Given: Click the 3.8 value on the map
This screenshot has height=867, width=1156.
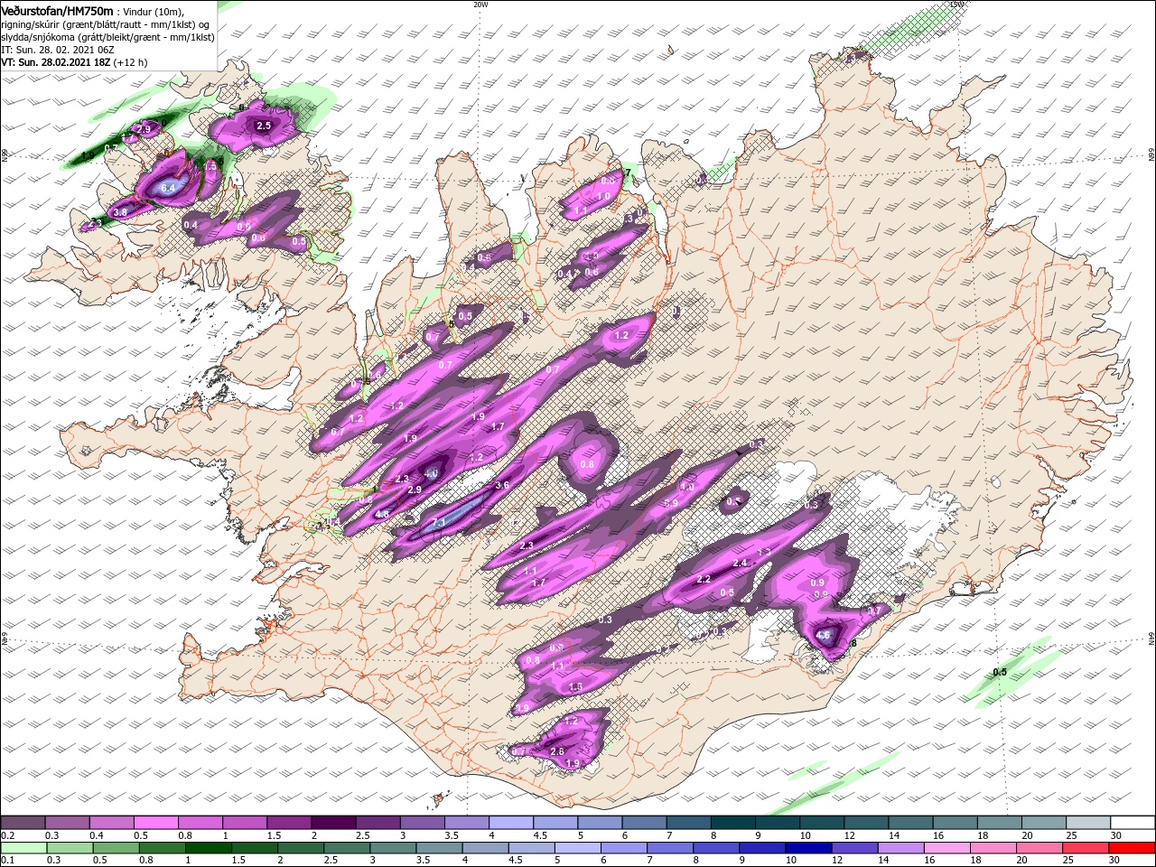Looking at the screenshot, I should point(121,211).
